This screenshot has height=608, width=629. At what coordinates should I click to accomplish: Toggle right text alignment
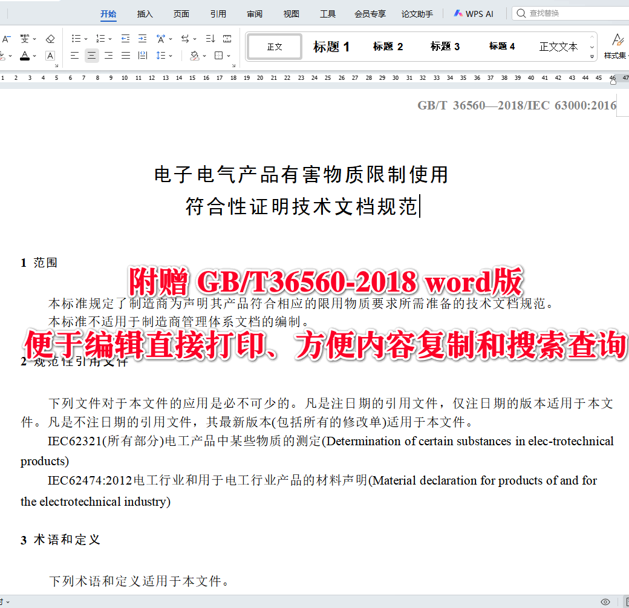[109, 56]
